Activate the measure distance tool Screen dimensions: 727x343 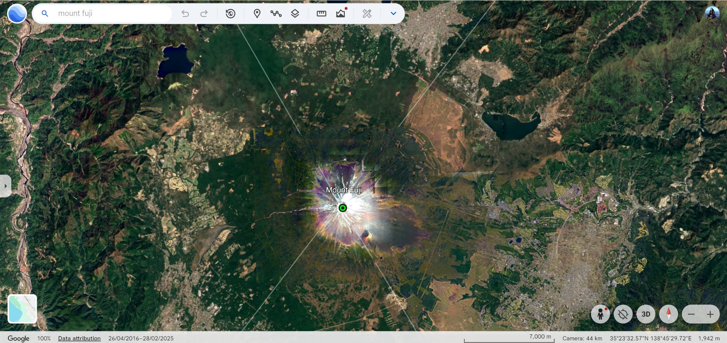click(321, 13)
